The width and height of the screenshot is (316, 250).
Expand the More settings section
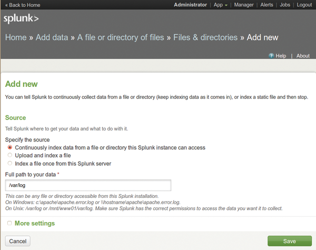(x=35, y=223)
